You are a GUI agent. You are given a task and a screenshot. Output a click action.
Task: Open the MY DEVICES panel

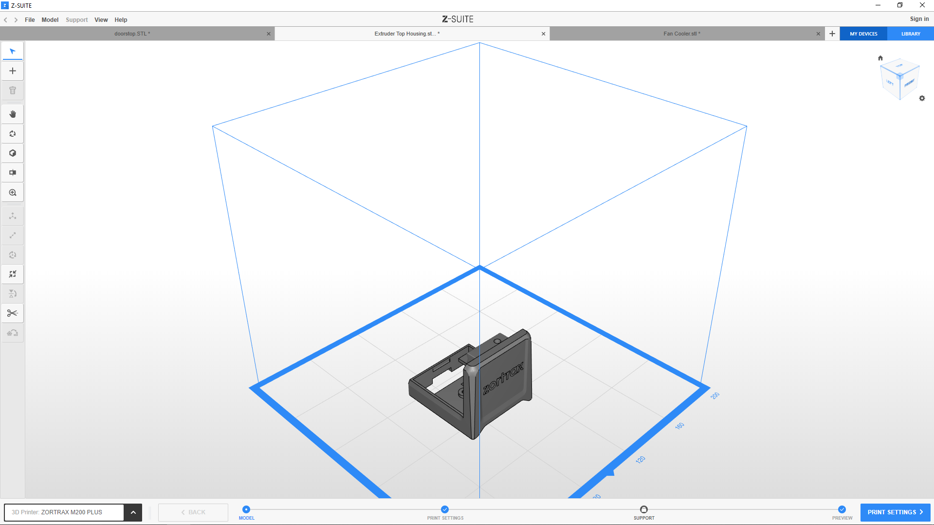(863, 34)
